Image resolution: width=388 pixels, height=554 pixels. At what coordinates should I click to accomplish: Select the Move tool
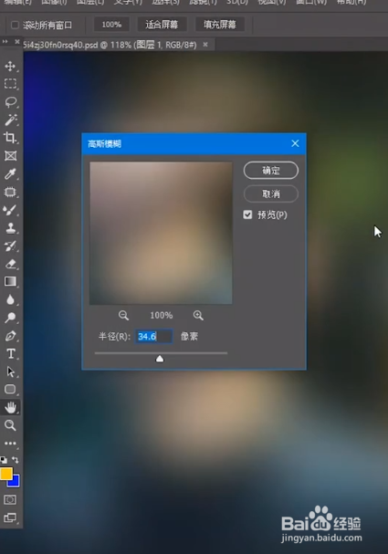pos(10,66)
